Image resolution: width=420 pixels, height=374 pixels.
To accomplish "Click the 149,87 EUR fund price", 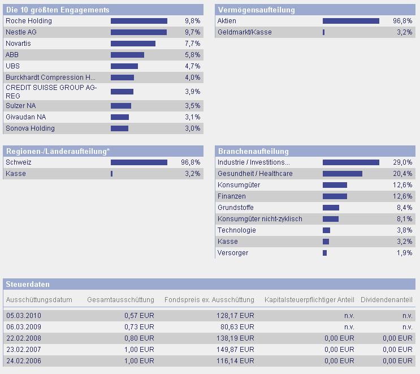I will pyautogui.click(x=236, y=350).
